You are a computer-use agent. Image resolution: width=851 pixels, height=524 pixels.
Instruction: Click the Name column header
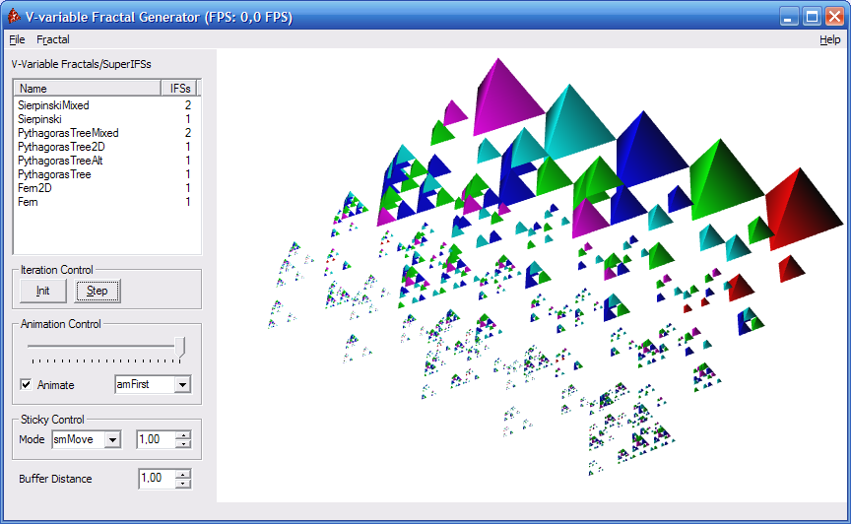coord(87,89)
